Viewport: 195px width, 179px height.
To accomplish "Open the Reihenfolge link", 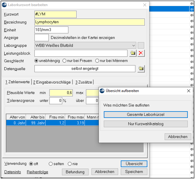I will [x=37, y=172].
